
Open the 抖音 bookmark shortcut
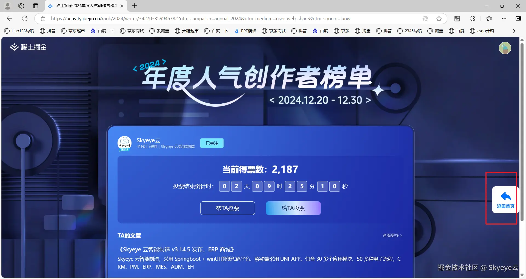[x=48, y=31]
